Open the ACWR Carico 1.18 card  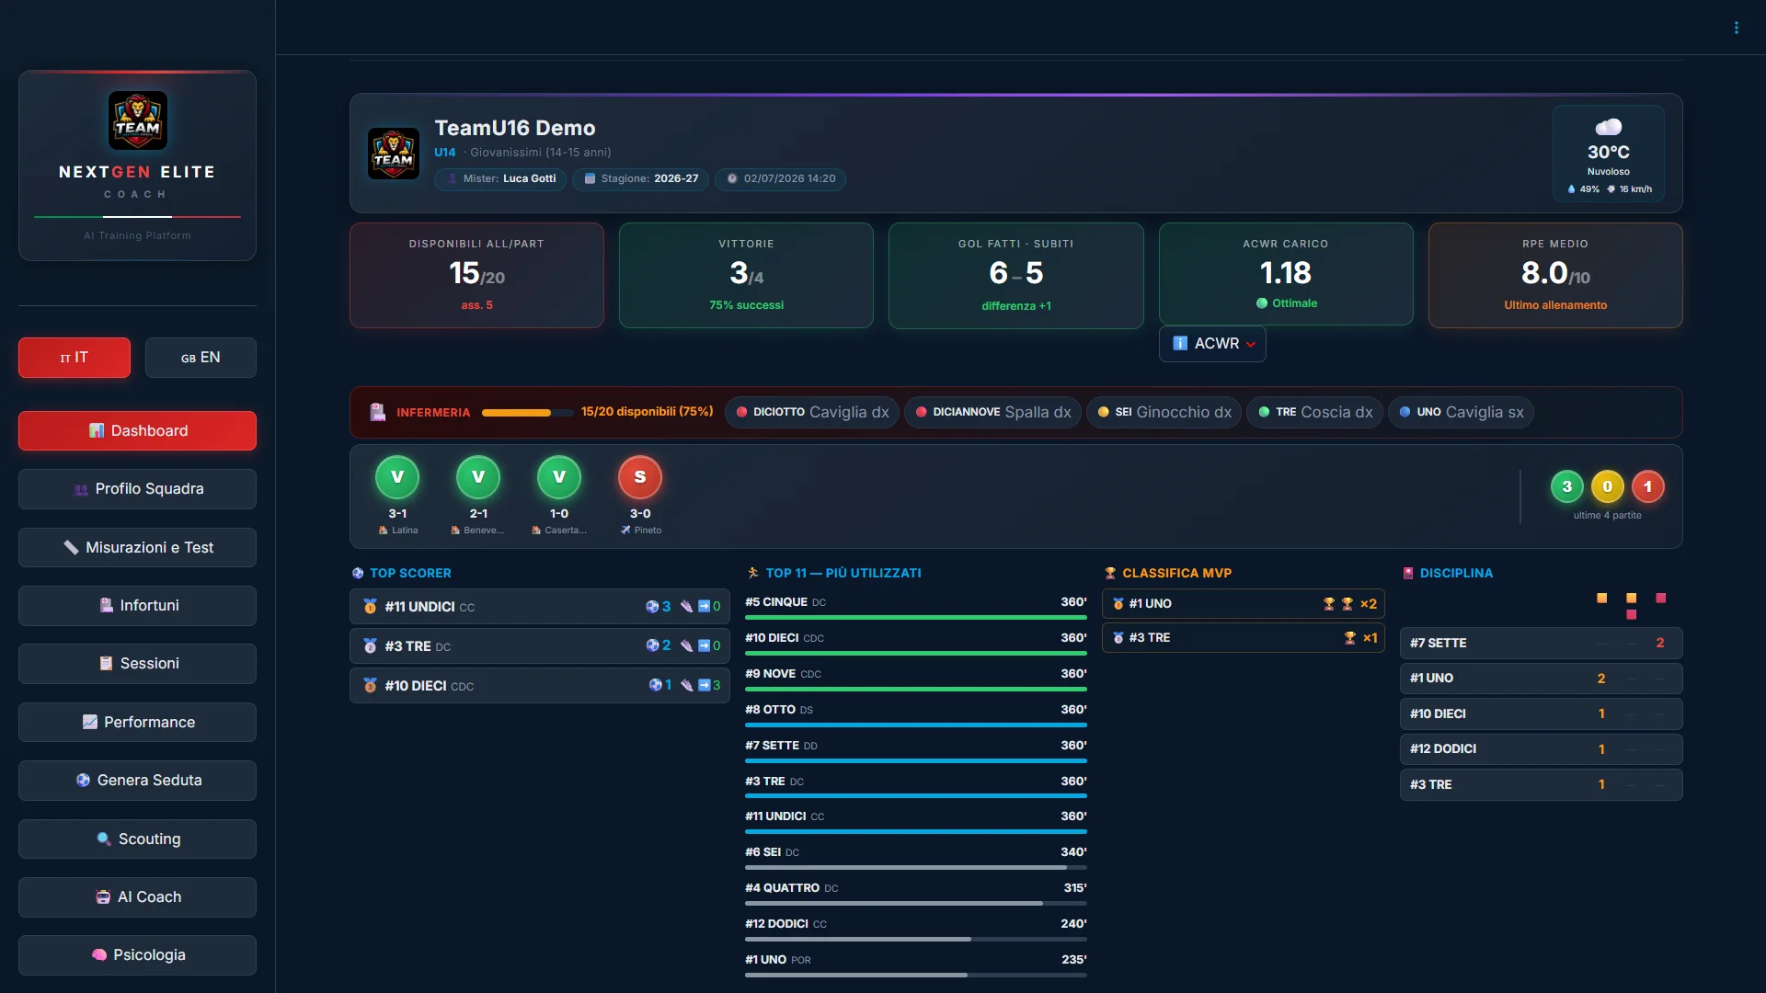1286,273
